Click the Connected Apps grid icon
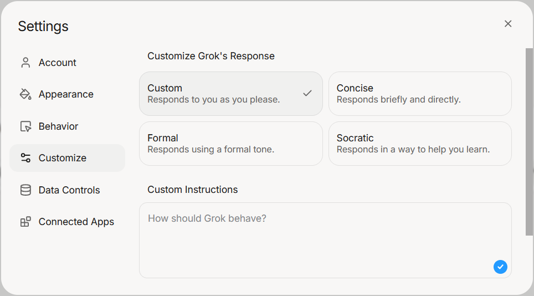Image resolution: width=534 pixels, height=296 pixels. (x=25, y=222)
